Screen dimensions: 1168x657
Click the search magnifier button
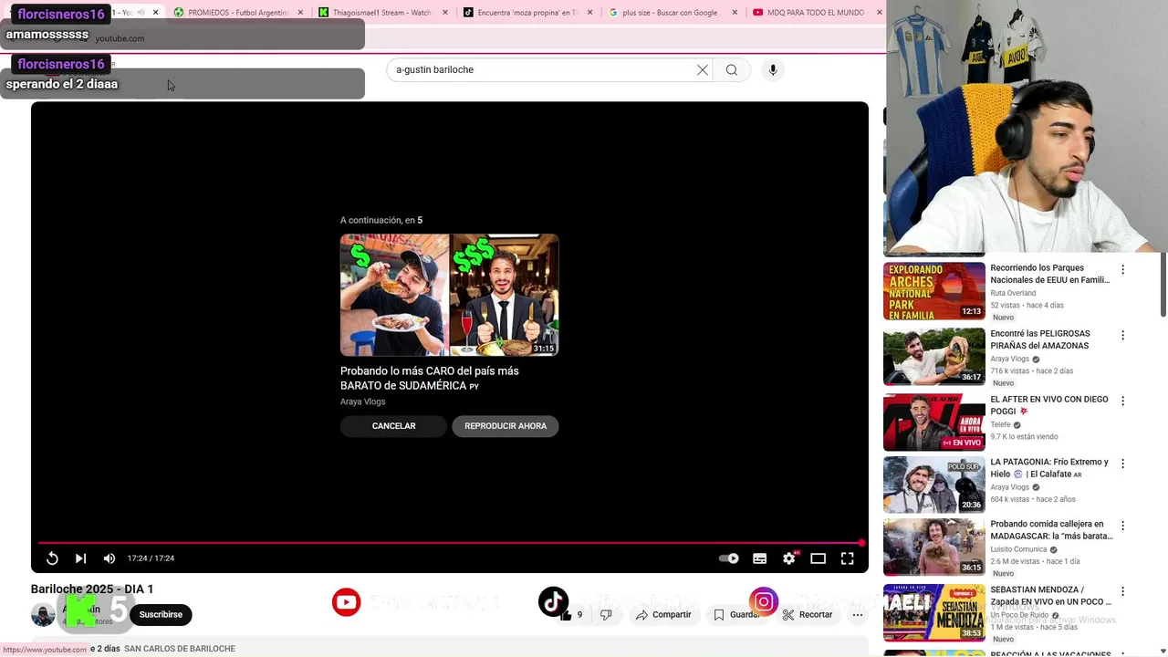click(x=732, y=70)
